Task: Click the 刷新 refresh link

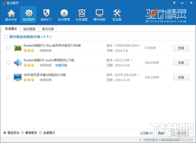Action: point(161,133)
